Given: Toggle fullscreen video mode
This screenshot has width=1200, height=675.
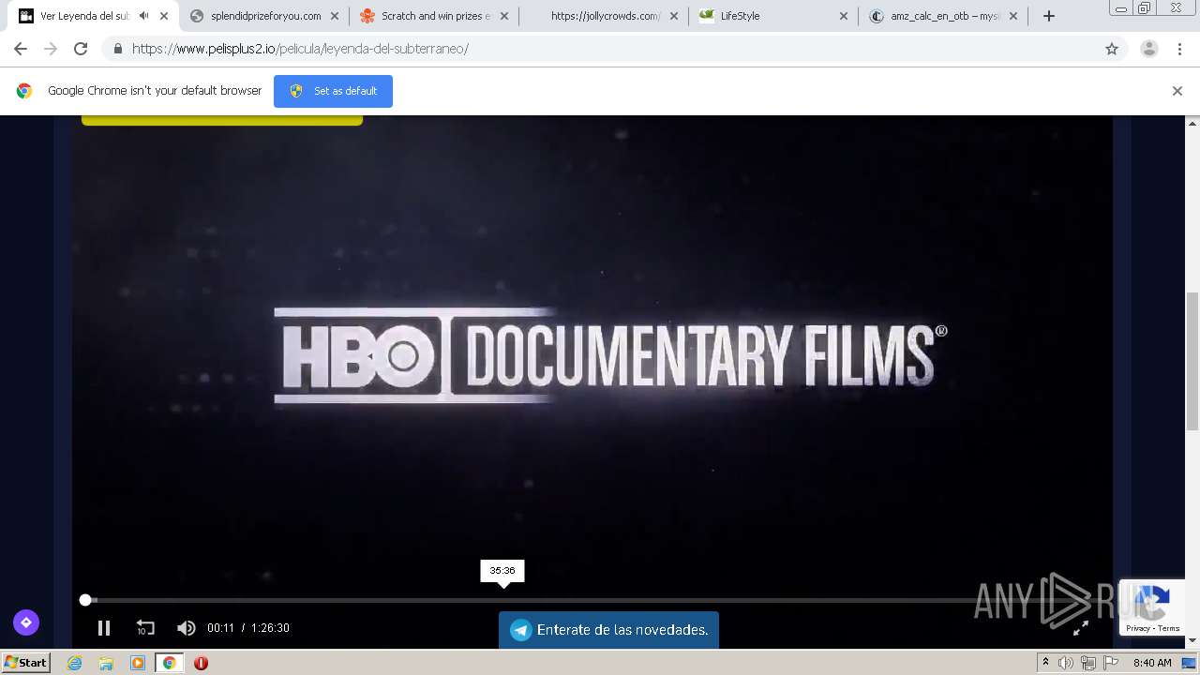Looking at the screenshot, I should (1081, 628).
